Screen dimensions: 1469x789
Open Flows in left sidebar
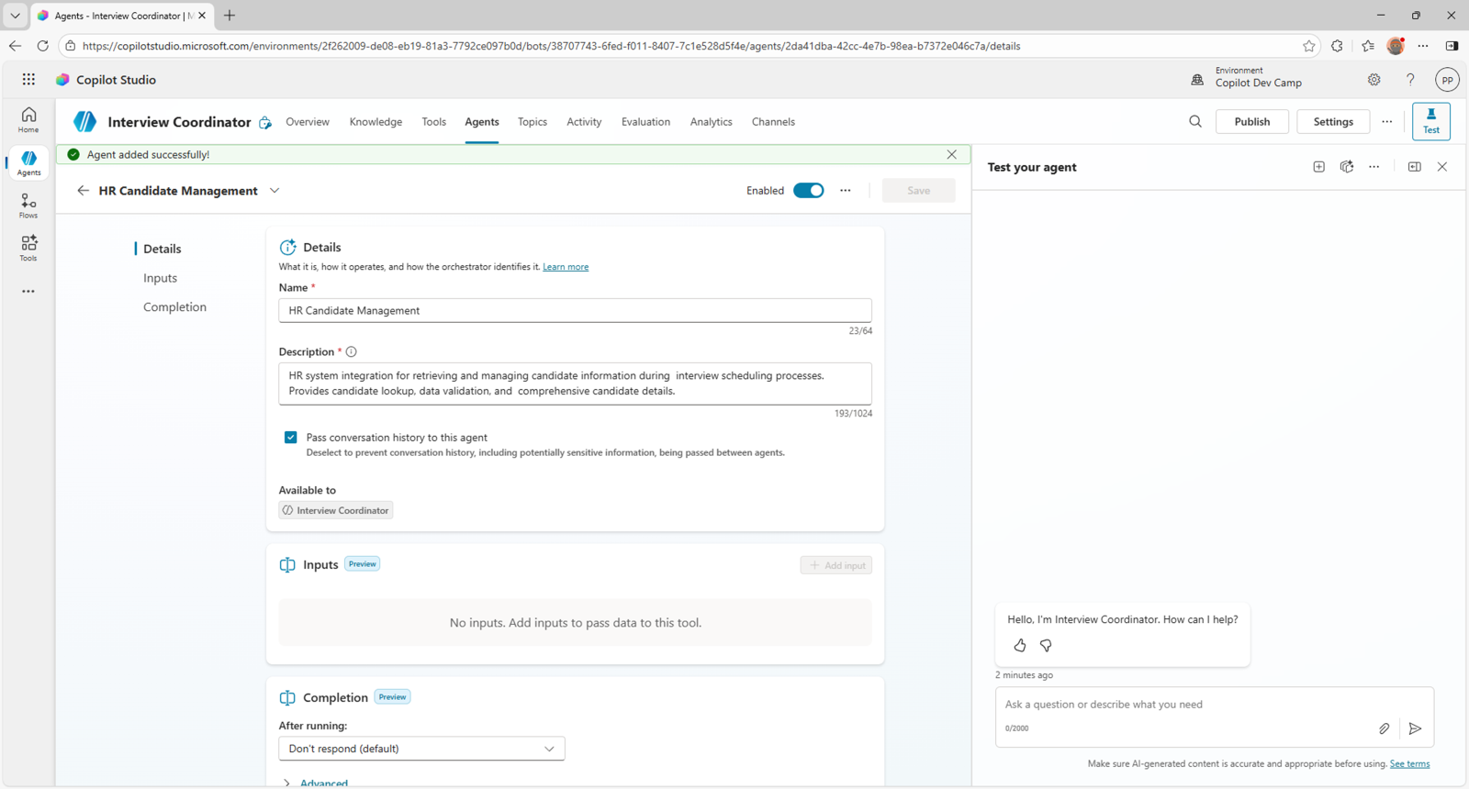pos(28,206)
